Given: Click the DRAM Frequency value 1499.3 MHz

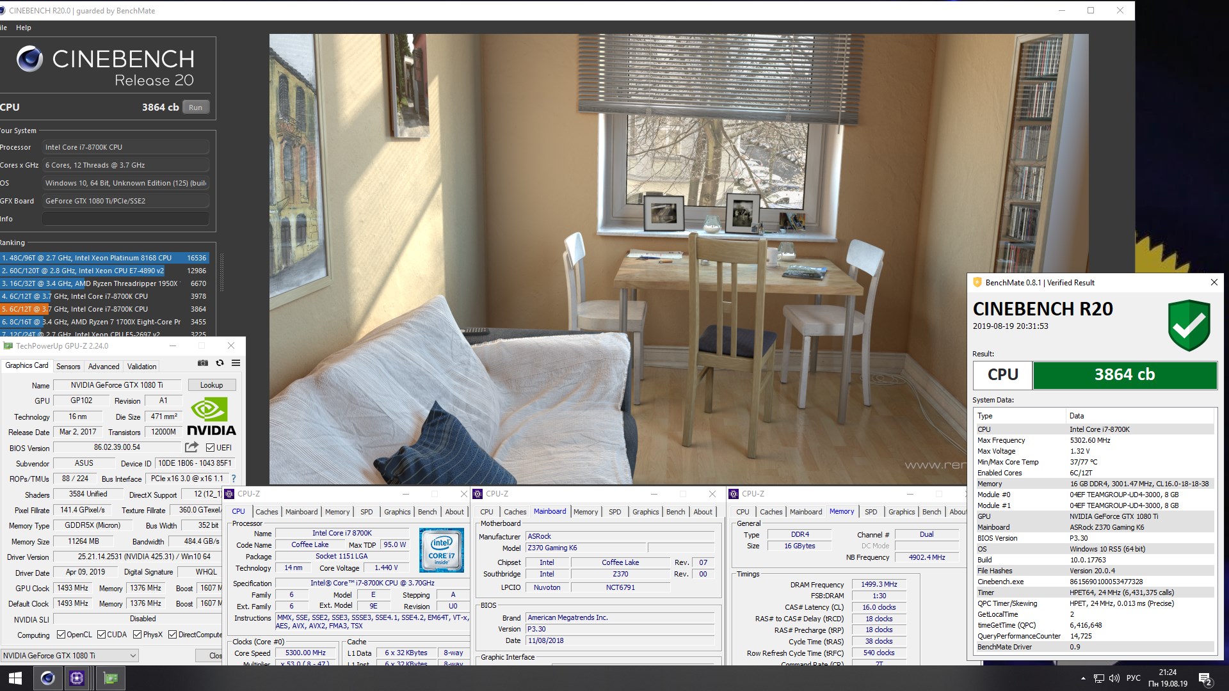Looking at the screenshot, I should (879, 585).
